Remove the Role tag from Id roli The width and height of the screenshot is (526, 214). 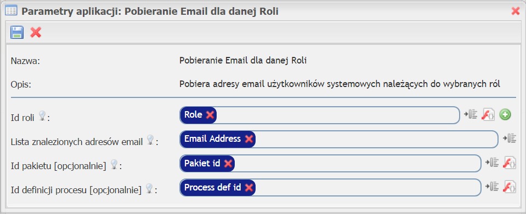[210, 115]
